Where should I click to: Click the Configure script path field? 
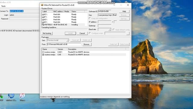click(x=115, y=33)
